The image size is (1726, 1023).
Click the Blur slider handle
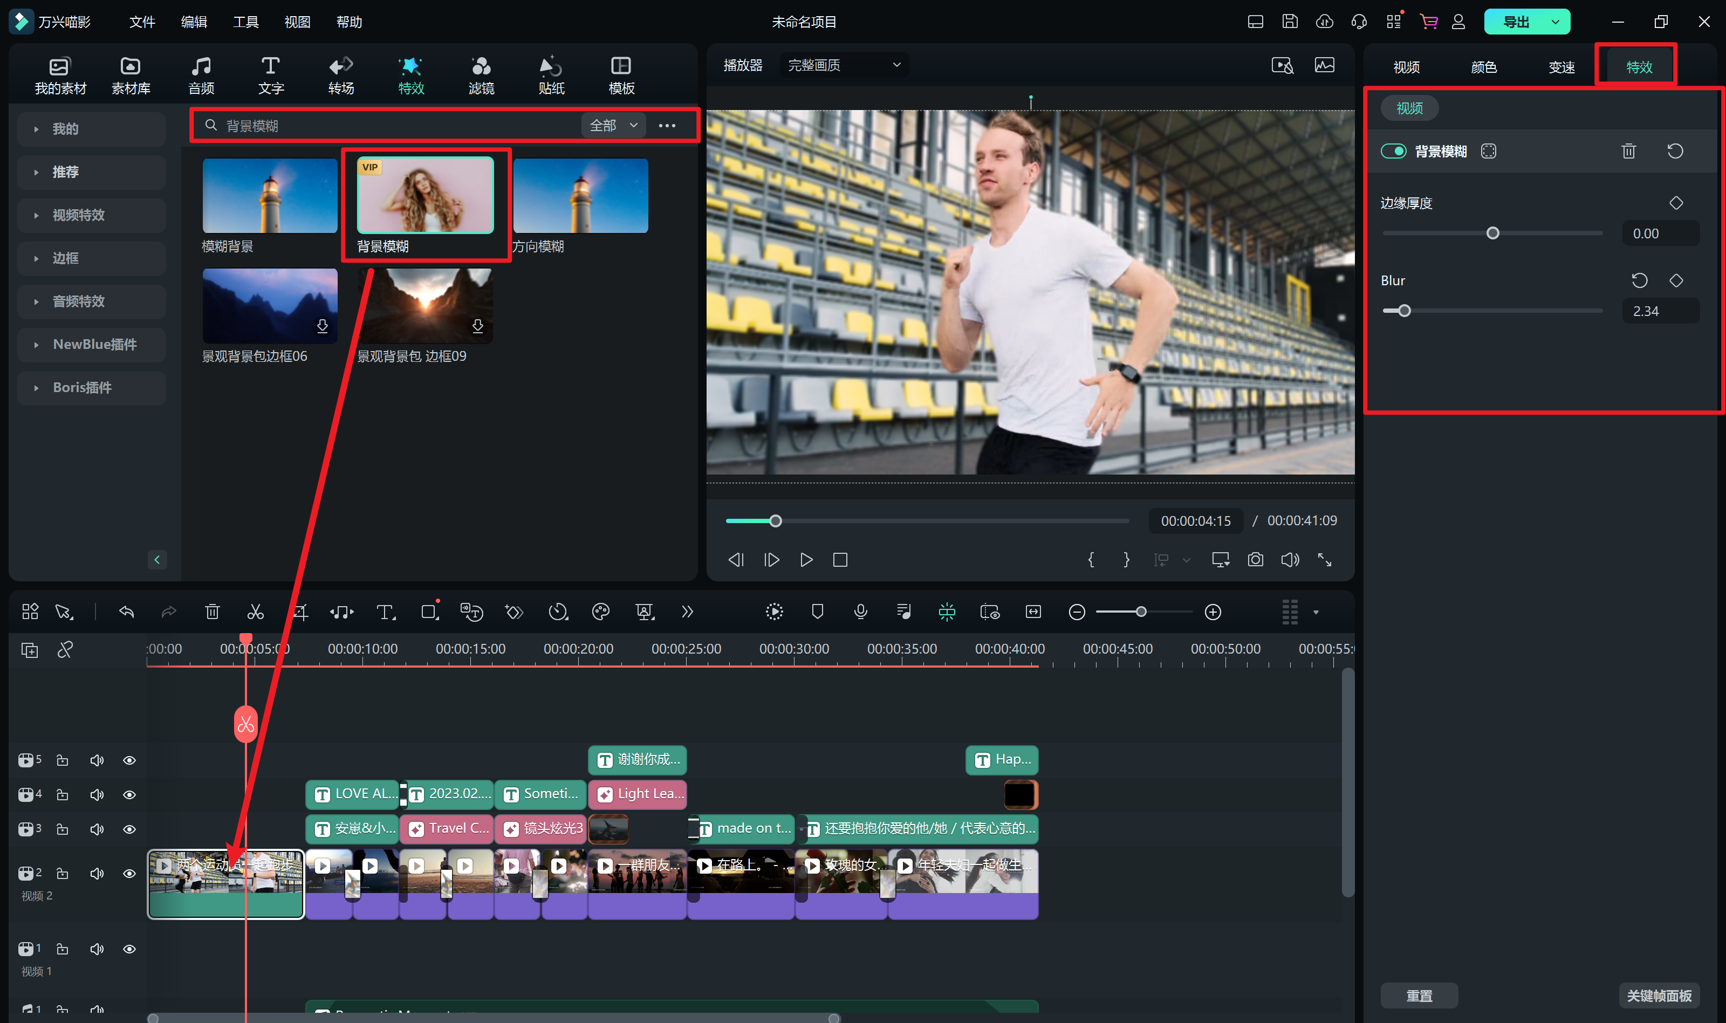(x=1404, y=311)
